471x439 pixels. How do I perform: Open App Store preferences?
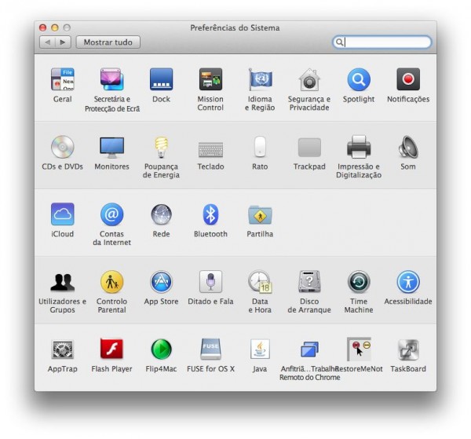pos(161,282)
